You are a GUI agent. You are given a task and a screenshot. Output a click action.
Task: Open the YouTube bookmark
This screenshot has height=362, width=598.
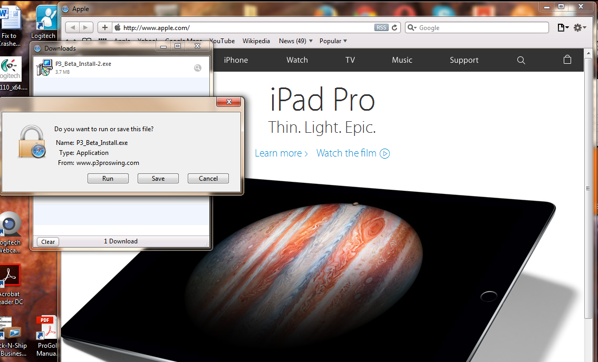(223, 41)
